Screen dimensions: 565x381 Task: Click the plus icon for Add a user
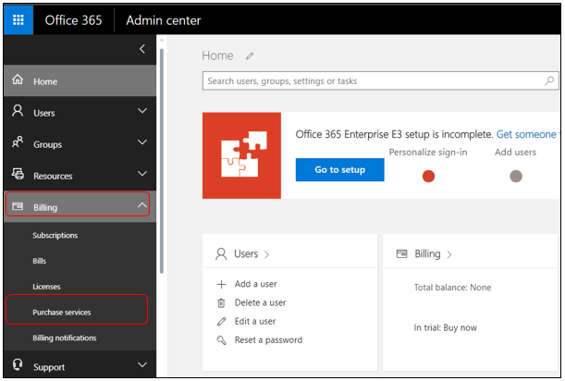[221, 285]
